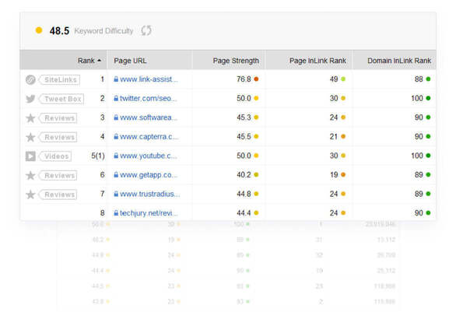
Task: Click the yellow Keyword Difficulty indicator dot
Action: click(x=39, y=30)
